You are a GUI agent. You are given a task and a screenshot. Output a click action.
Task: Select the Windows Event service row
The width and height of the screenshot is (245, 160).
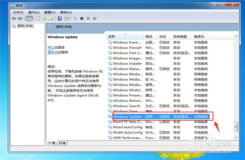coord(158,42)
